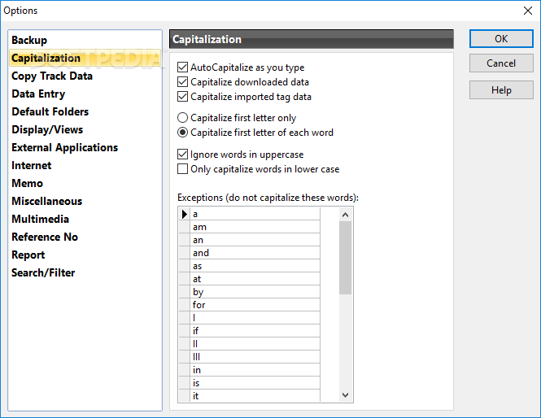Screen dimensions: 541x418
Task: Switch to Copy Track Data settings
Action: tap(52, 76)
